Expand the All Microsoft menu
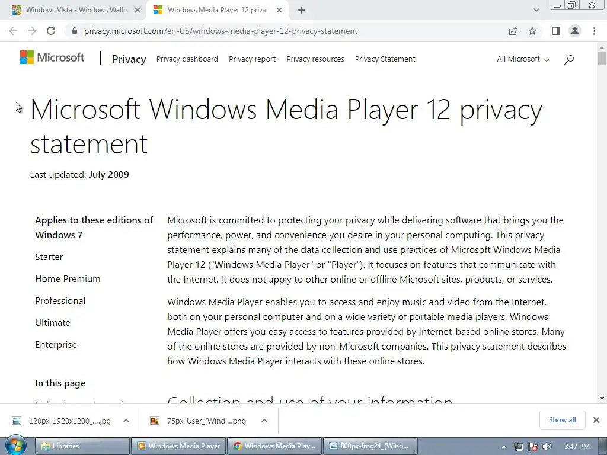The image size is (607, 455). [523, 59]
